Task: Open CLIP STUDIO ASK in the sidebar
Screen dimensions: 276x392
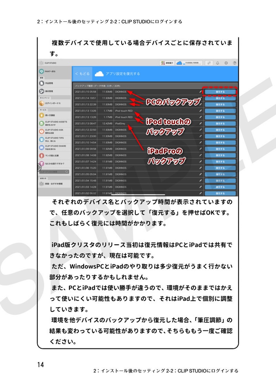Action: pos(54,131)
